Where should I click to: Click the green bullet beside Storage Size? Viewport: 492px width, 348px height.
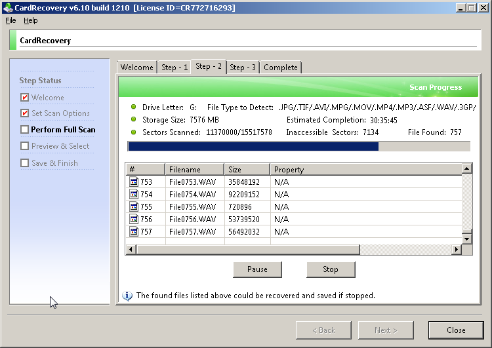133,119
